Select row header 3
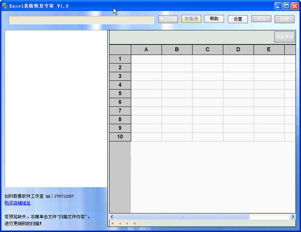 [120, 76]
